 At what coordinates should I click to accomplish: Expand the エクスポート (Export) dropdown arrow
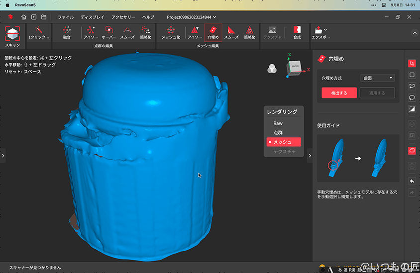tap(325, 30)
